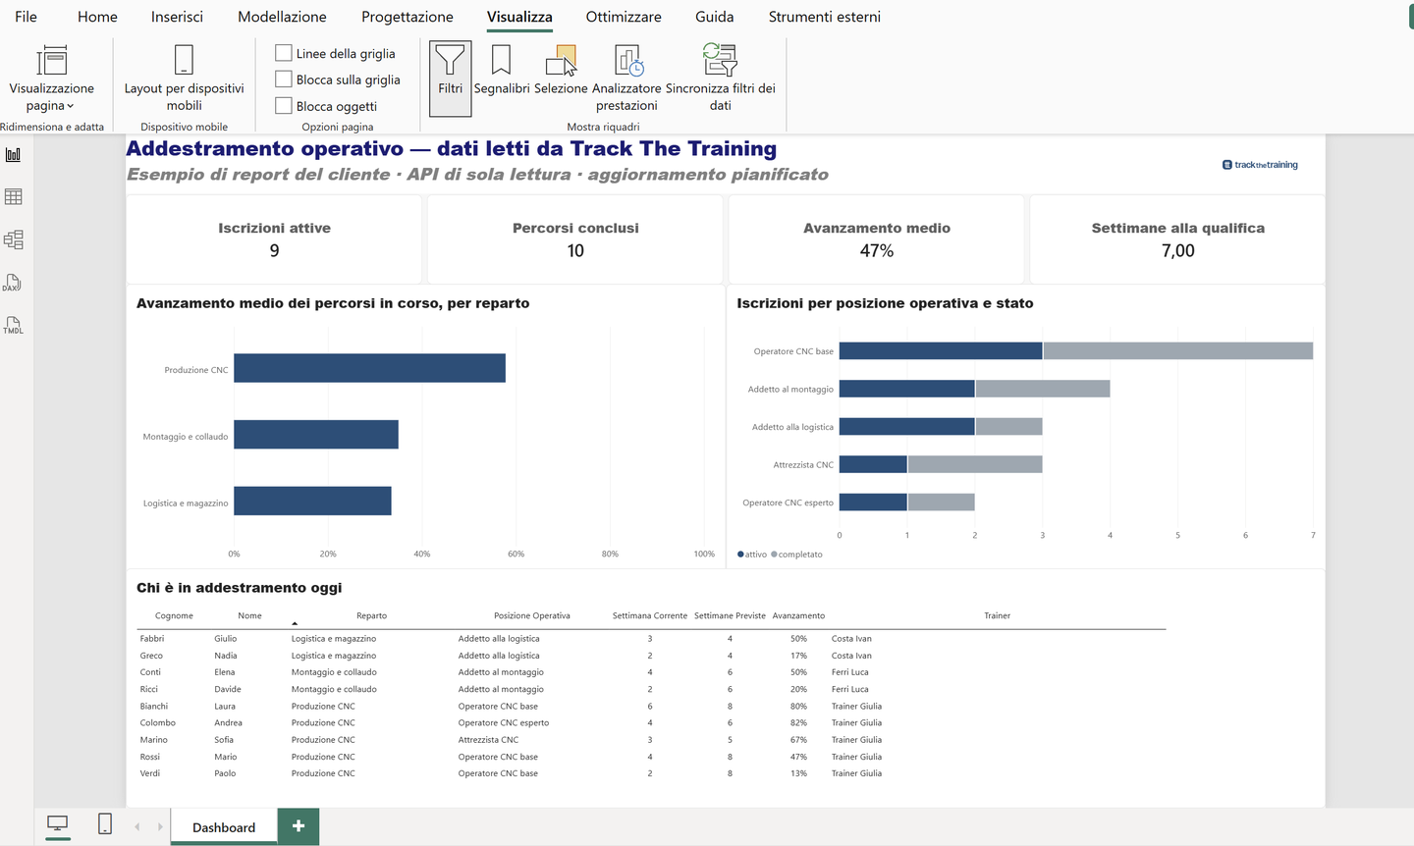Open Analizzatore prestazioni pane
Viewport: 1414px width, 846px height.
pyautogui.click(x=626, y=79)
